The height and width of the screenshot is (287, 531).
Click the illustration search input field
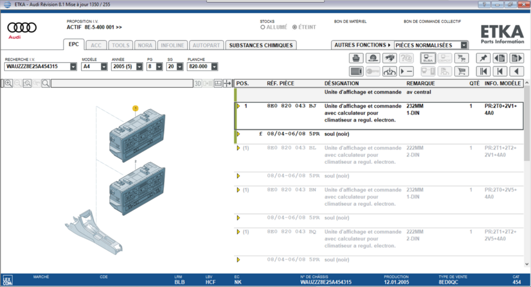122,83
